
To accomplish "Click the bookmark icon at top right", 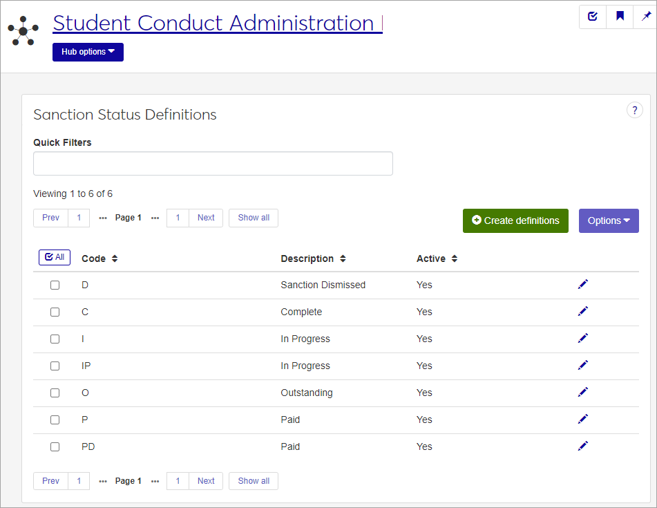I will (620, 17).
